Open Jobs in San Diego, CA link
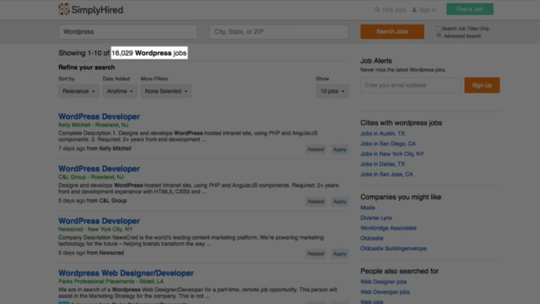 pos(388,144)
